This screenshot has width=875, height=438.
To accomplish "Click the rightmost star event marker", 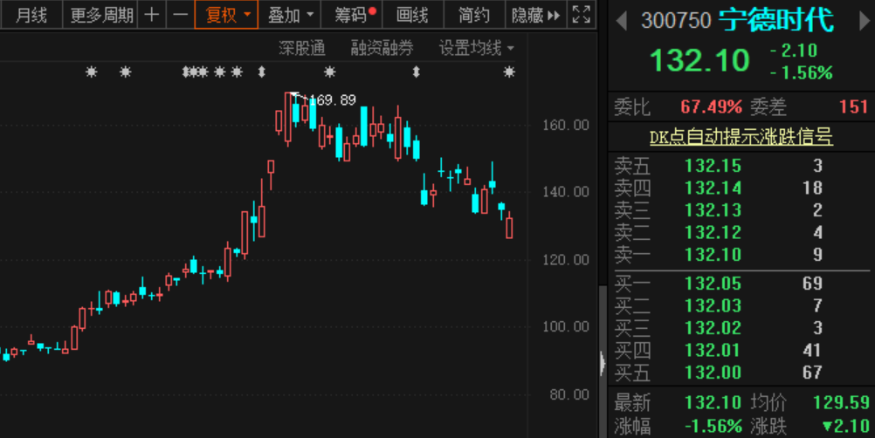I will (509, 72).
